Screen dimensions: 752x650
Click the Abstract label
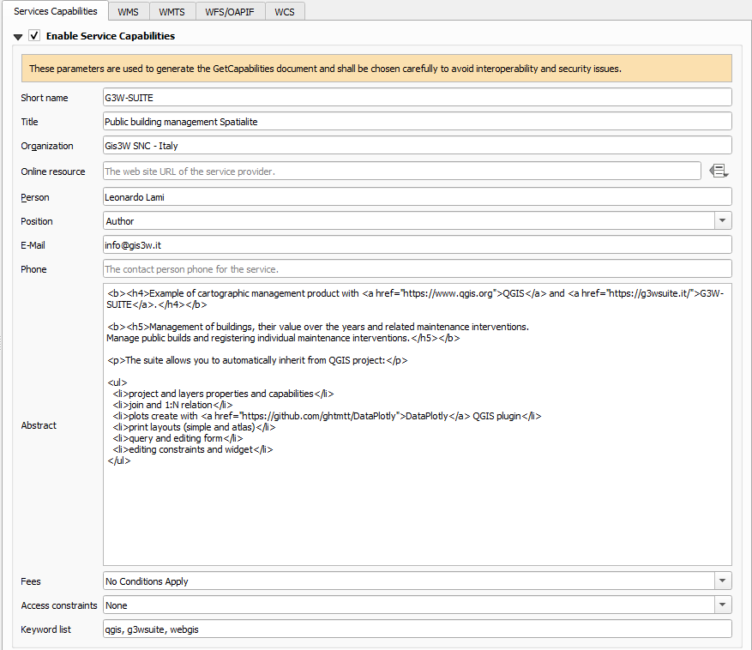point(39,425)
